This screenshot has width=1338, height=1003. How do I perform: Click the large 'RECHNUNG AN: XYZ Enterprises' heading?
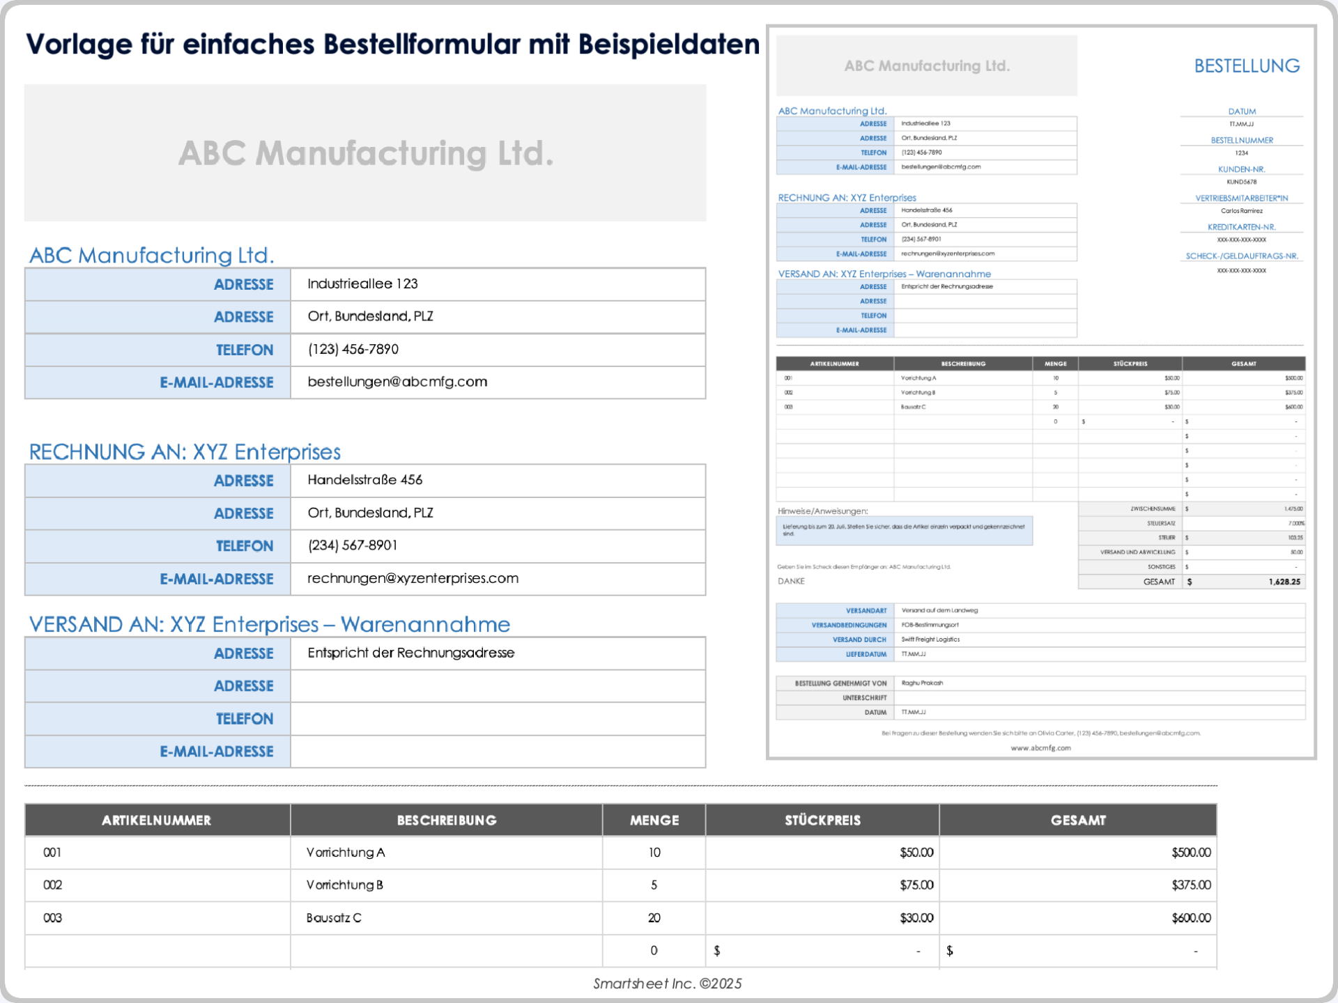click(x=185, y=452)
